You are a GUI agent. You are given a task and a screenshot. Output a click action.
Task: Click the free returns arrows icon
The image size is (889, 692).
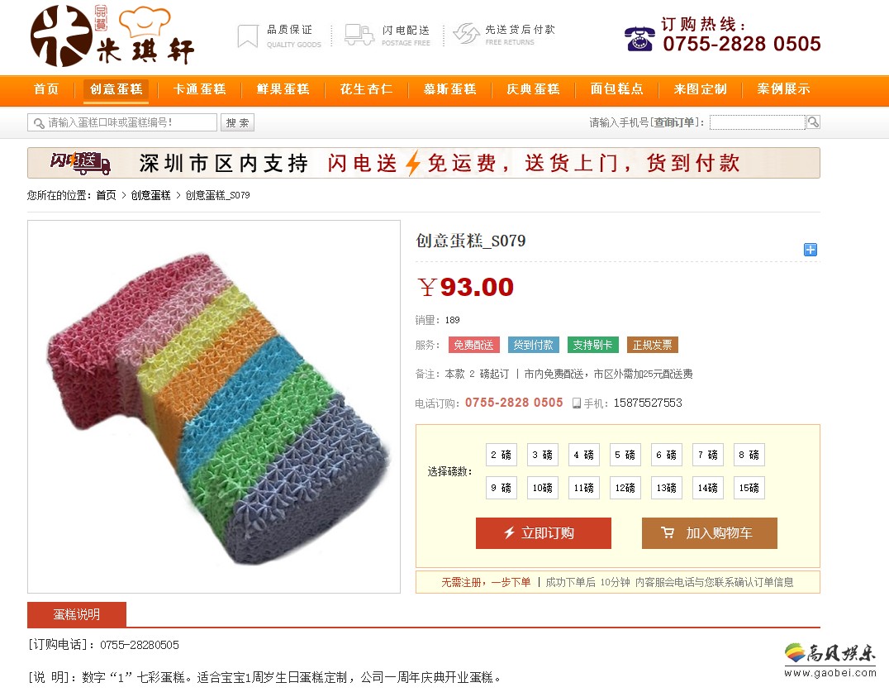[467, 33]
